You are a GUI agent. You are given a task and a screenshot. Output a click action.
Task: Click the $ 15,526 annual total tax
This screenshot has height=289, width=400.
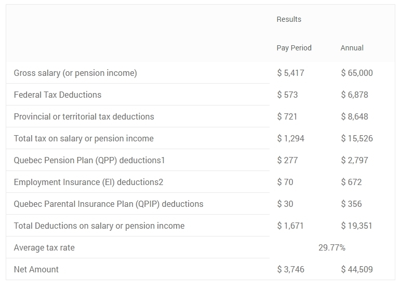pyautogui.click(x=357, y=138)
